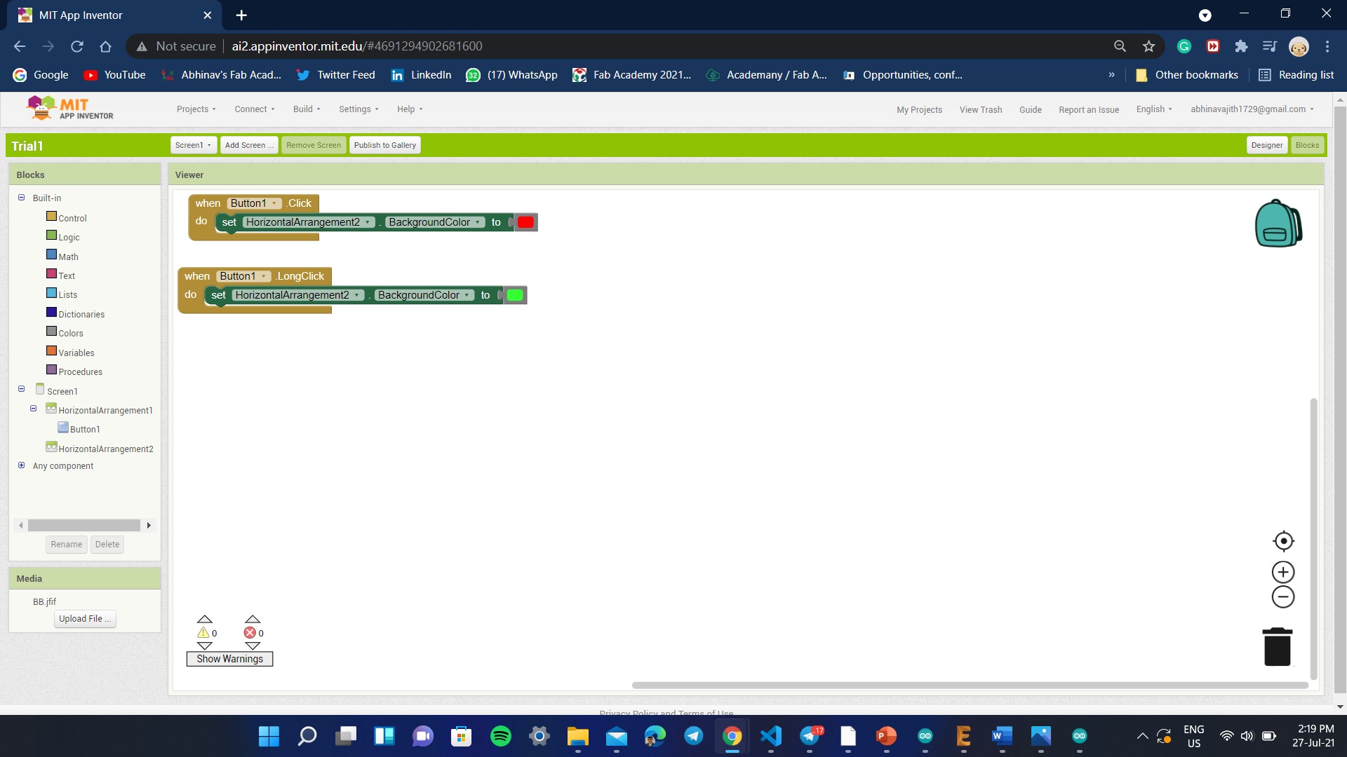This screenshot has height=757, width=1347.
Task: Open Button1 dropdown in the Click block
Action: pyautogui.click(x=254, y=203)
